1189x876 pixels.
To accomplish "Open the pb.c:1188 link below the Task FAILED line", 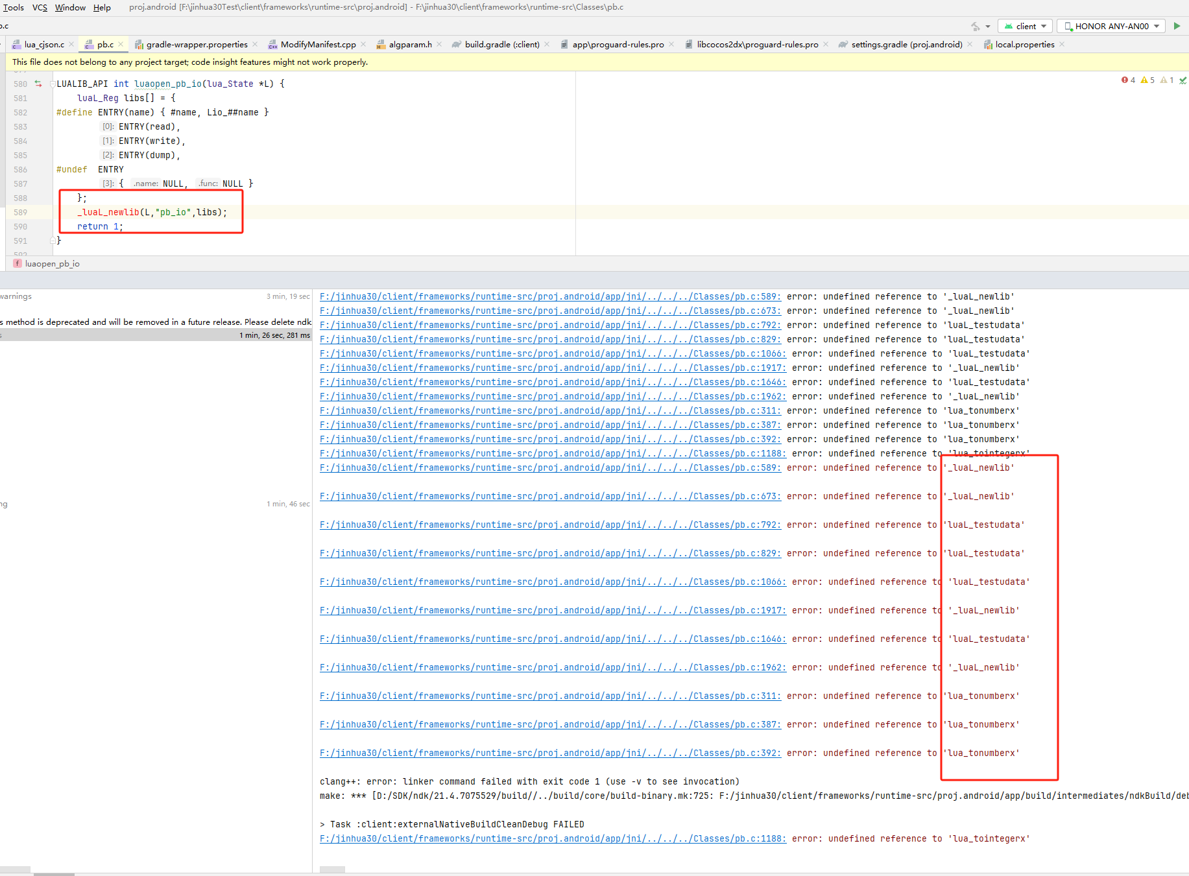I will pos(553,838).
